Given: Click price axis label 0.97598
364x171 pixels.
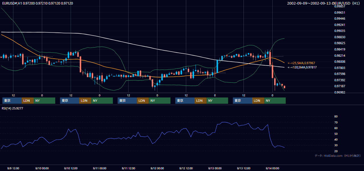Looking at the screenshot, I should [340, 74].
